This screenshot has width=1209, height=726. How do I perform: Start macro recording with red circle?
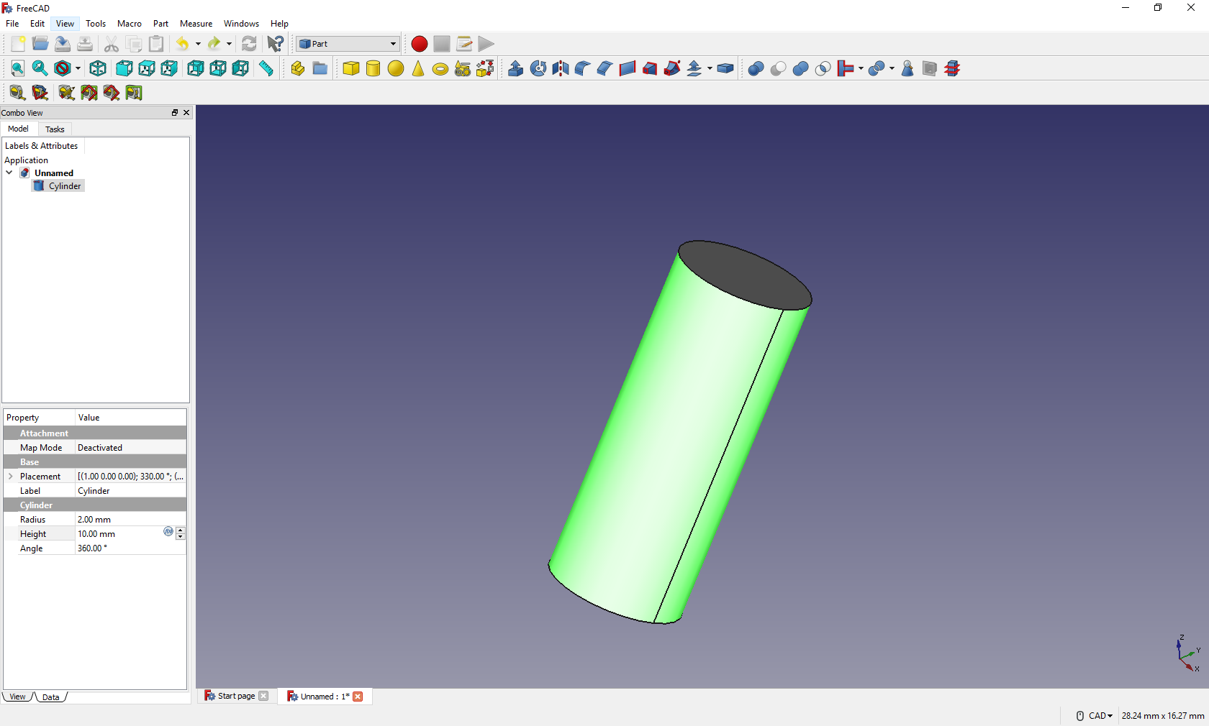click(419, 44)
